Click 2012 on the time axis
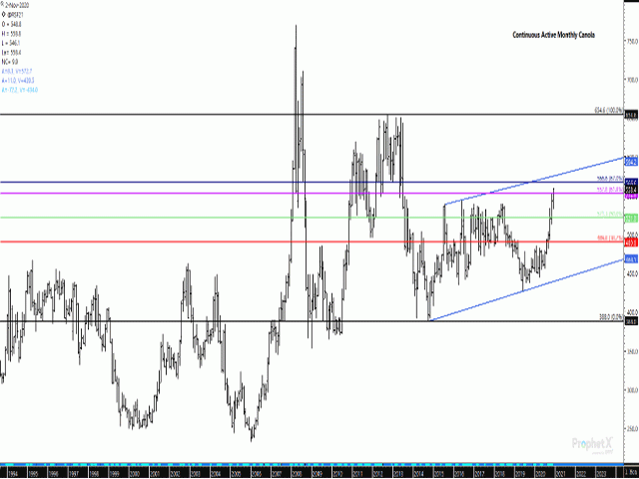This screenshot has height=479, width=639. [x=377, y=475]
